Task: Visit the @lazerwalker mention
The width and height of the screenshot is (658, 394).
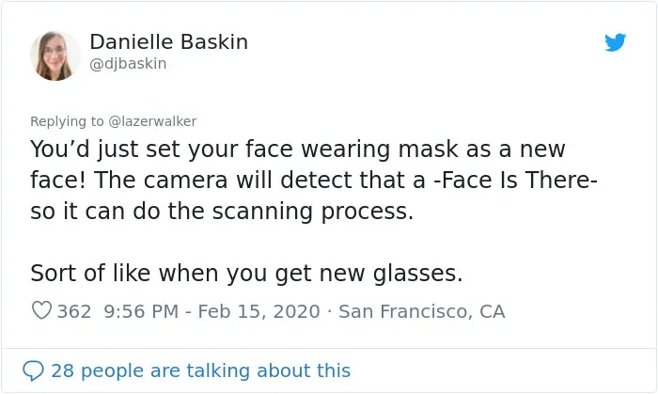Action: click(152, 121)
